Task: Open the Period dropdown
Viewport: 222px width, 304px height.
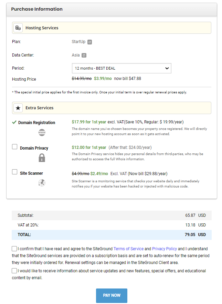Action: (121, 68)
